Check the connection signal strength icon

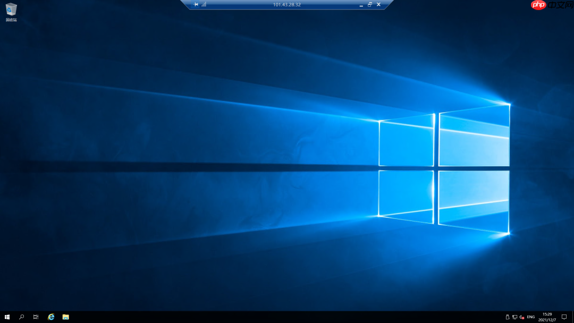point(204,4)
